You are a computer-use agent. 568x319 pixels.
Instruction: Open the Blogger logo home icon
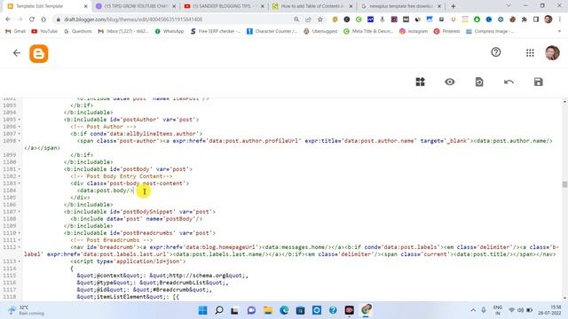[x=39, y=53]
